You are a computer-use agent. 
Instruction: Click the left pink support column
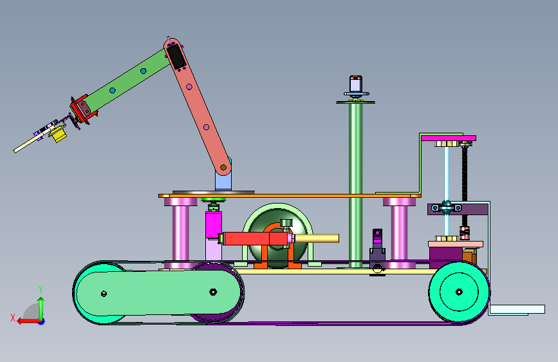pos(180,233)
